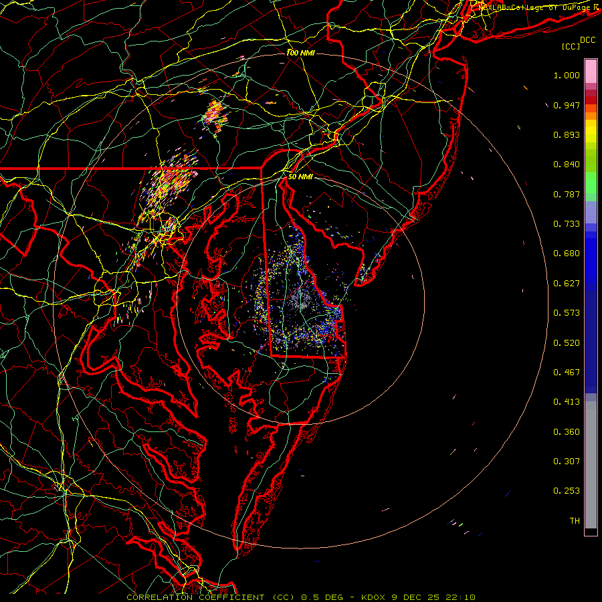Select the 0.627 legend value
602x602 pixels.
coord(567,284)
